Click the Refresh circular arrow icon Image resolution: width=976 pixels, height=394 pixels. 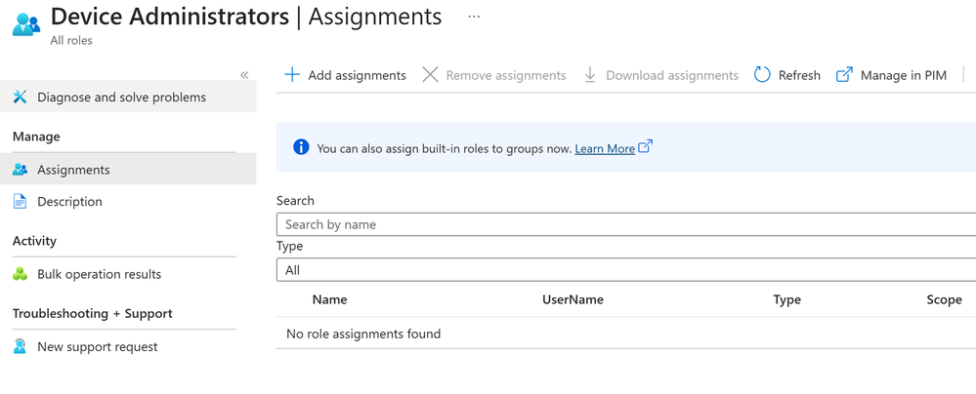tap(762, 75)
